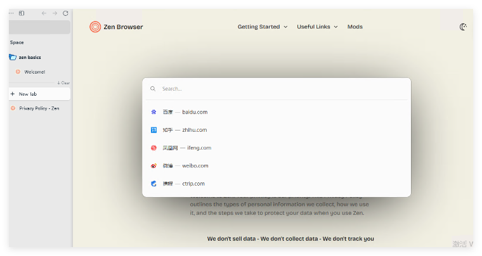This screenshot has width=482, height=256.
Task: Click the New Tab button
Action: (40, 94)
